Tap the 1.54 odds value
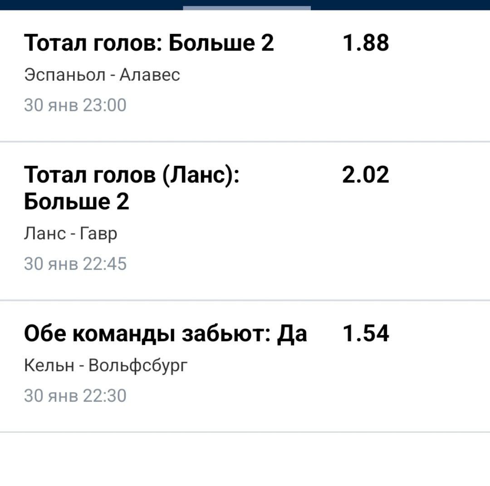Viewport: 490px width, 486px height. 366,334
